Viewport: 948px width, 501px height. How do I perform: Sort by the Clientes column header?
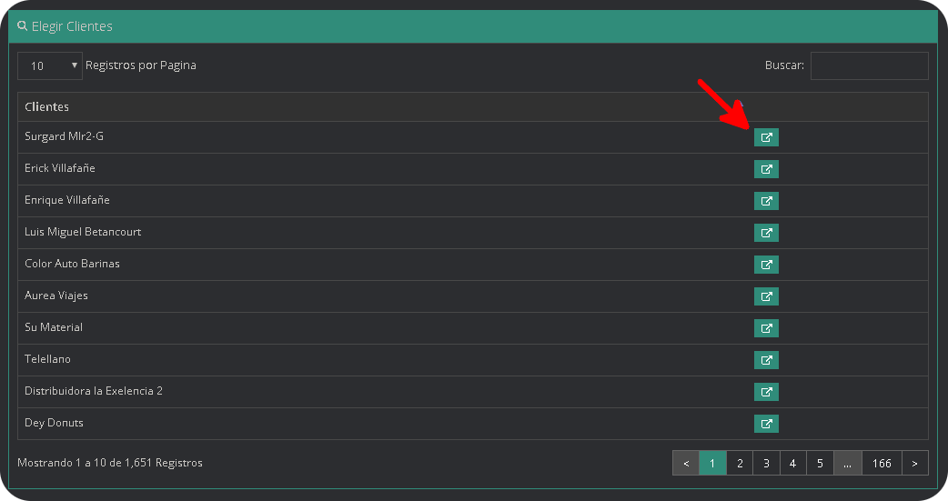pyautogui.click(x=47, y=107)
